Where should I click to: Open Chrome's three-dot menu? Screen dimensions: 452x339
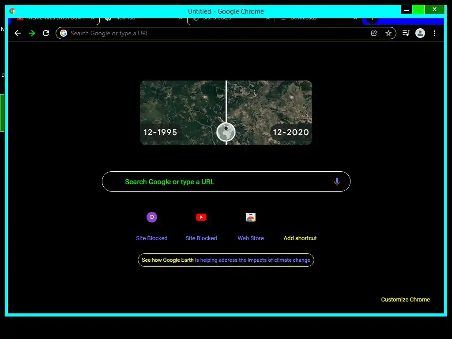coord(434,33)
